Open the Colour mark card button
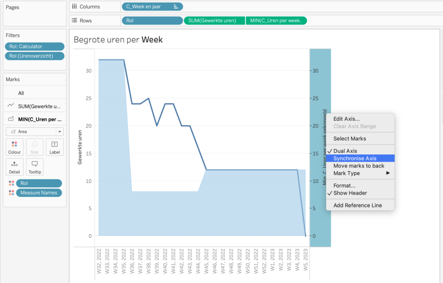This screenshot has height=283, width=443. point(14,147)
